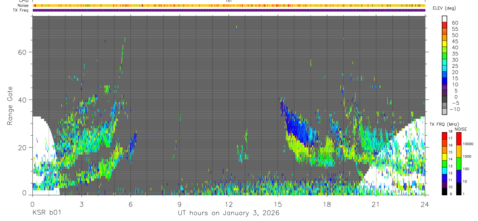Click the TX Freq row label

coord(21,10)
